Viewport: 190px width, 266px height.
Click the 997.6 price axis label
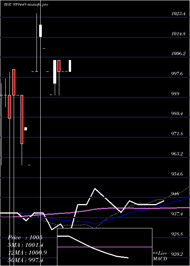coord(177,74)
